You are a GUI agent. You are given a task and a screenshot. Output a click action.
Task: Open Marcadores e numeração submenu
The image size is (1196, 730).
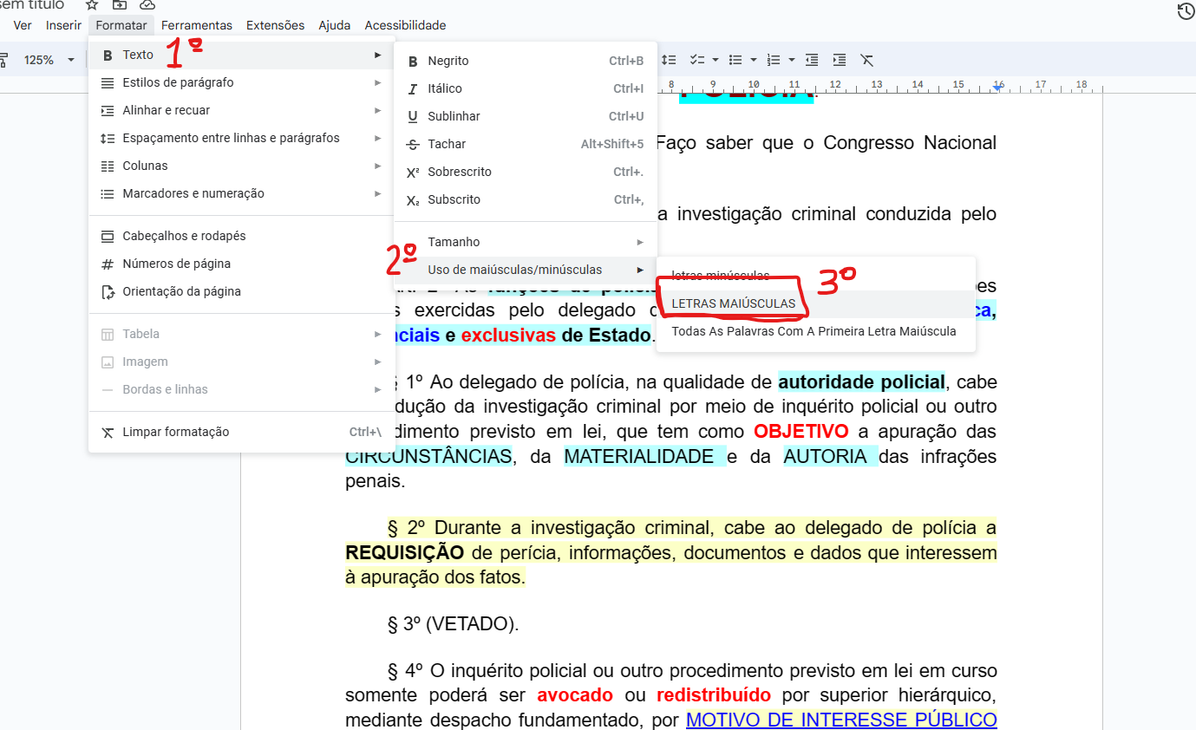pyautogui.click(x=242, y=193)
